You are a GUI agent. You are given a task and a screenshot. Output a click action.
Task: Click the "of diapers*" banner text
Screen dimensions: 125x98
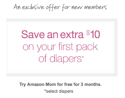pos(61,59)
